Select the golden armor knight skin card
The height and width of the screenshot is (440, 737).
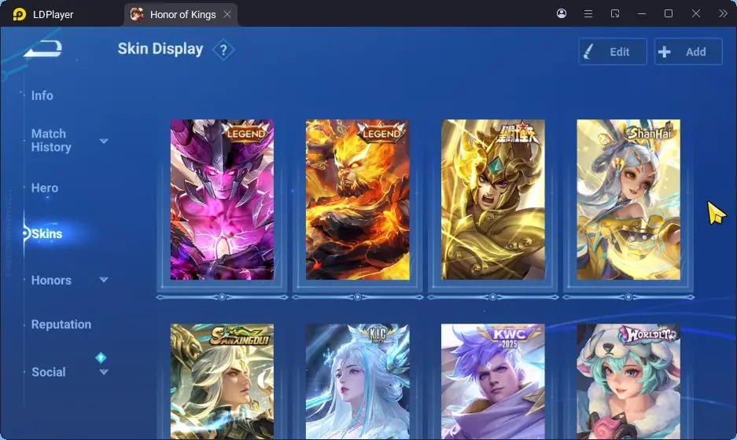(x=493, y=200)
